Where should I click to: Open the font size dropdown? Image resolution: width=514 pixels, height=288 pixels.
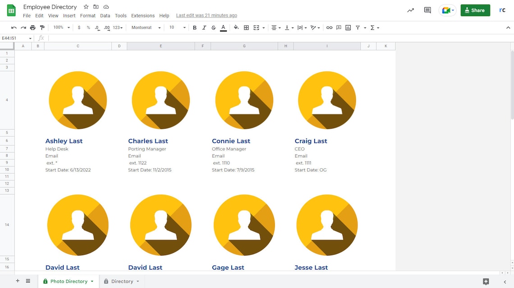tap(177, 27)
